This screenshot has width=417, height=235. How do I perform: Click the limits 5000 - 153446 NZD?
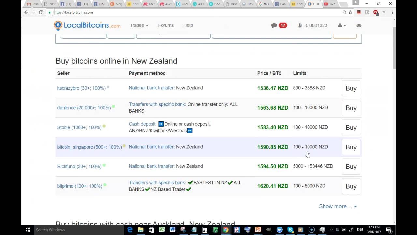click(x=313, y=166)
